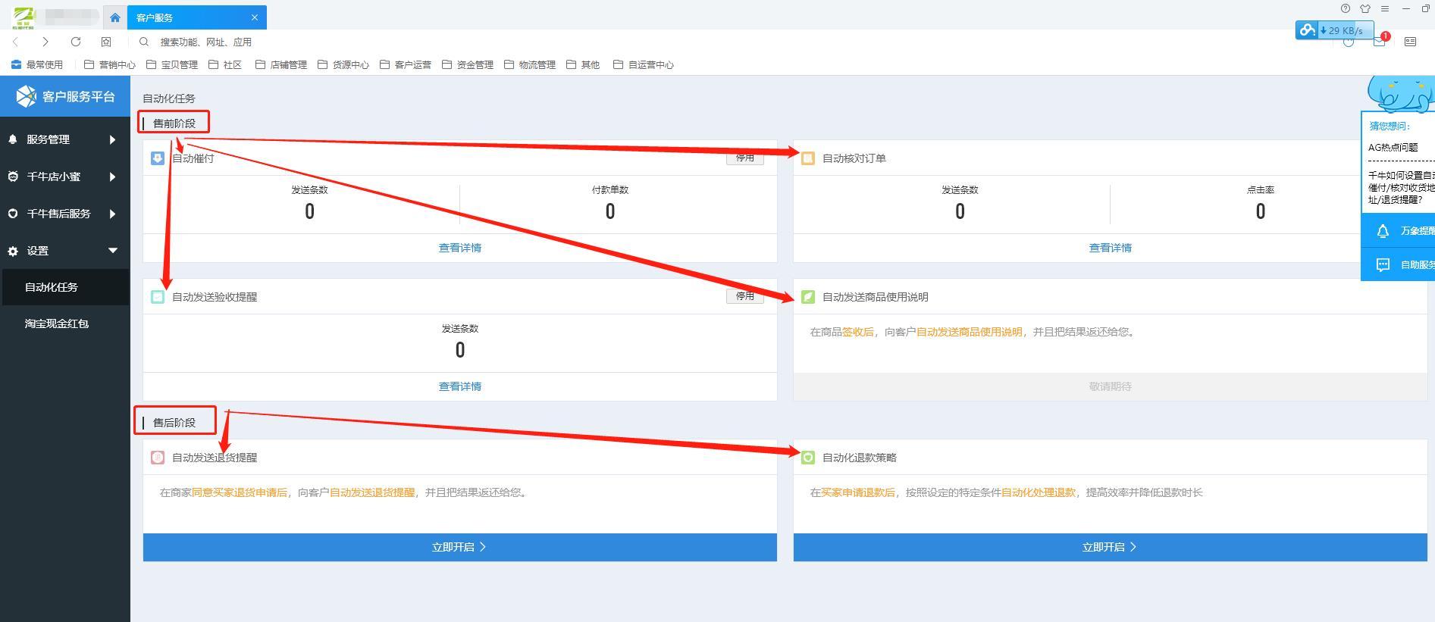Image resolution: width=1435 pixels, height=622 pixels.
Task: Collapse the 设置 sidebar menu
Action: (x=65, y=251)
